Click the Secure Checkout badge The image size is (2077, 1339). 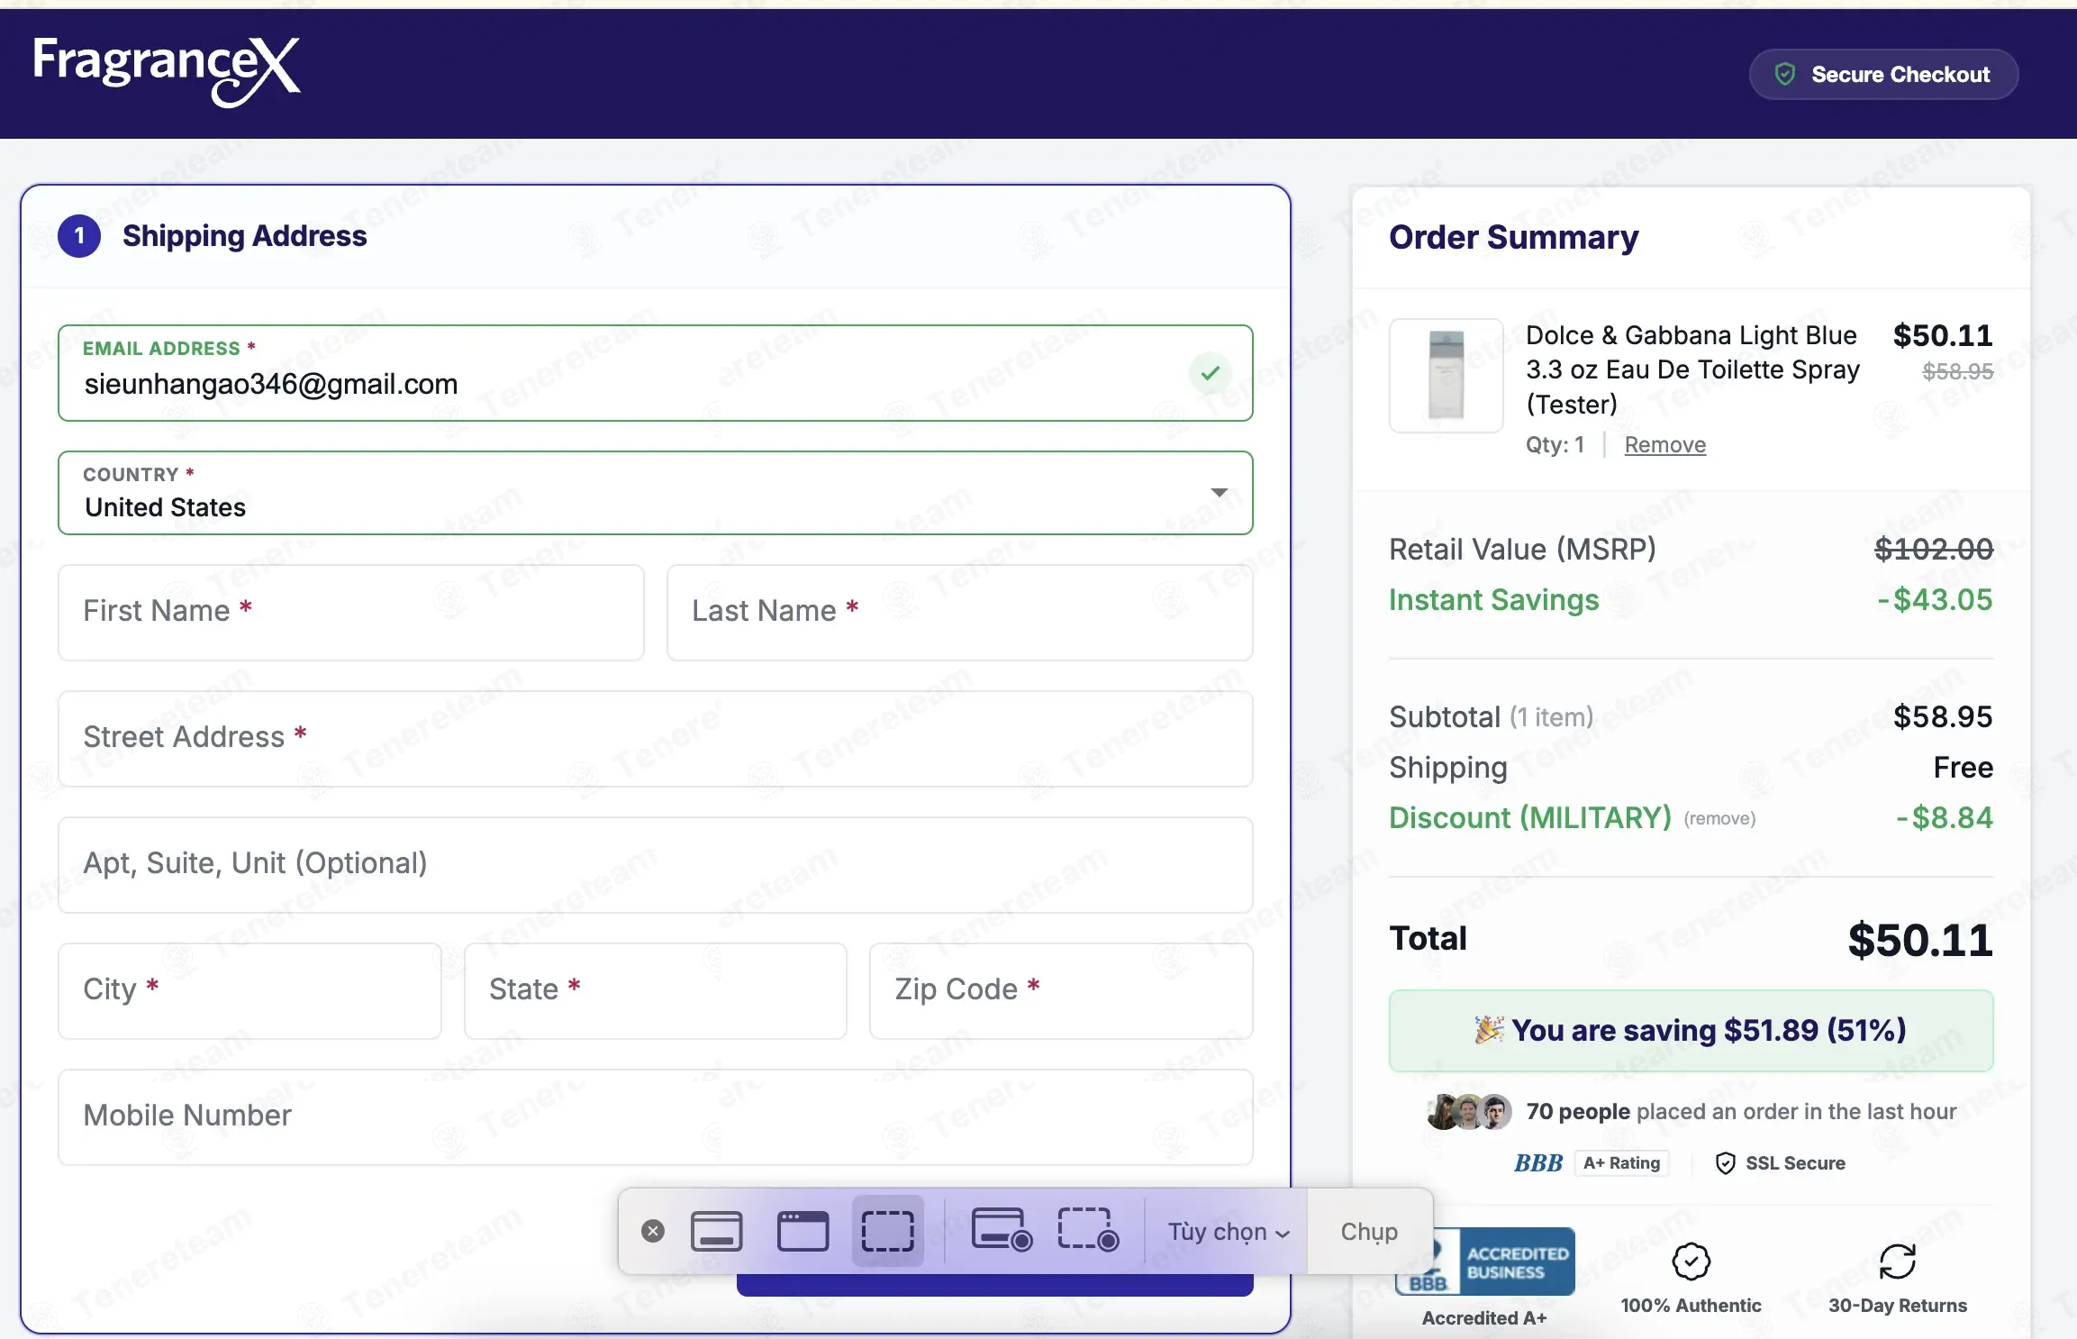1883,74
